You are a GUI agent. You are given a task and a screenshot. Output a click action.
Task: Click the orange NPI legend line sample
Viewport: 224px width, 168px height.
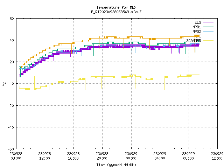pos(208,36)
